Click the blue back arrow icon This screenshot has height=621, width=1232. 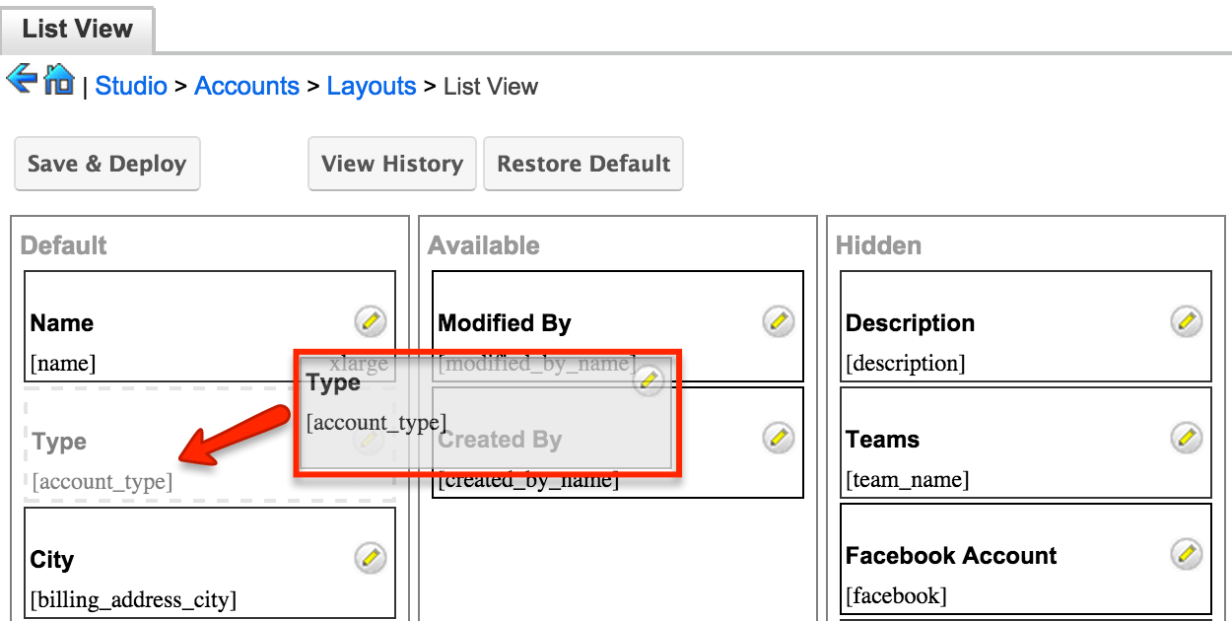(22, 78)
